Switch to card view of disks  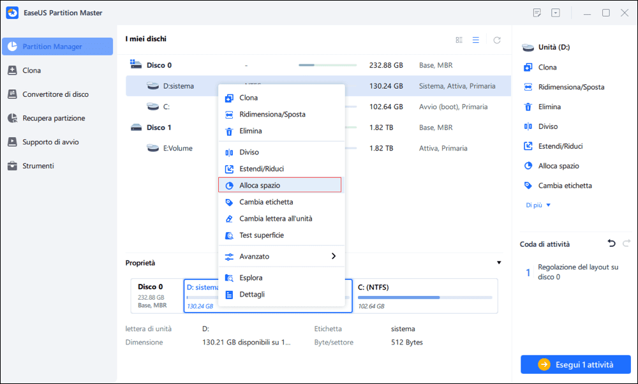[459, 40]
